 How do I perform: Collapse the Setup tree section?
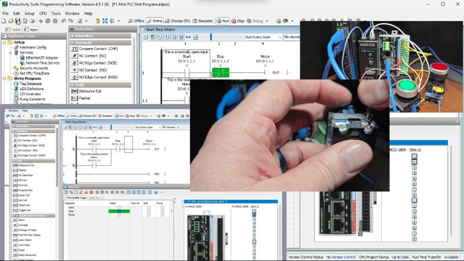coord(5,42)
